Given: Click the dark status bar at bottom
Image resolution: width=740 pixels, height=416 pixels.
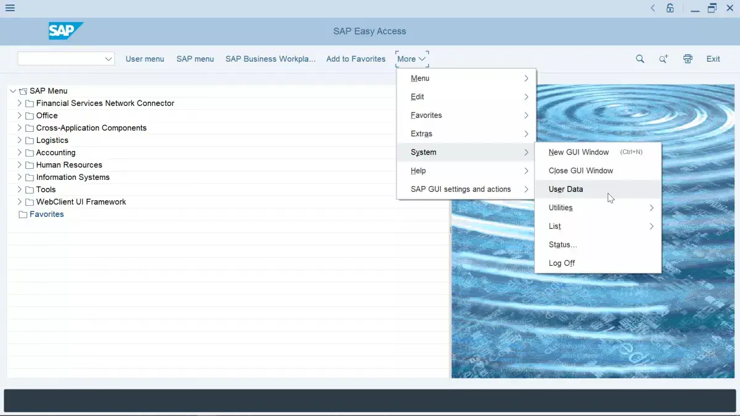Looking at the screenshot, I should point(370,401).
